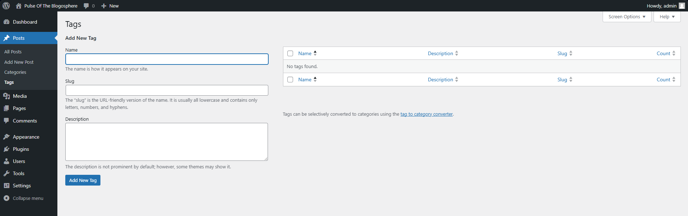
Task: Focus the Description textarea
Action: pos(166,142)
